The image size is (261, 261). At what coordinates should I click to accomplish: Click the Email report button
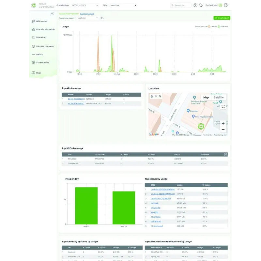pyautogui.click(x=222, y=18)
